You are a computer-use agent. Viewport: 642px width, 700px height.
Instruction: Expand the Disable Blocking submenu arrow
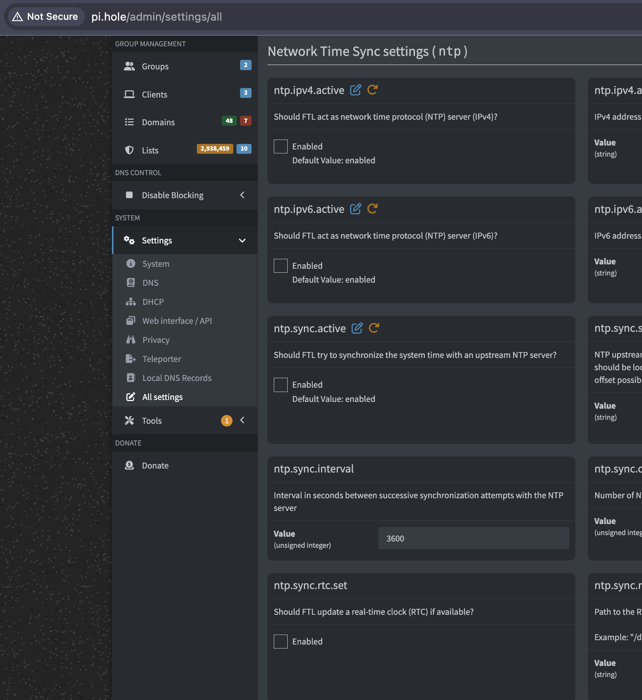click(242, 195)
